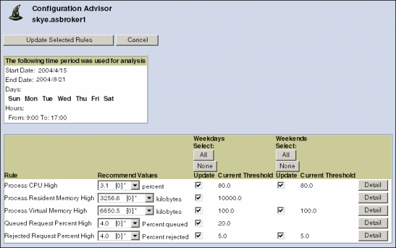This screenshot has height=248, width=396.
Task: Click the skye.asbroker1 resource name
Action: 59,20
